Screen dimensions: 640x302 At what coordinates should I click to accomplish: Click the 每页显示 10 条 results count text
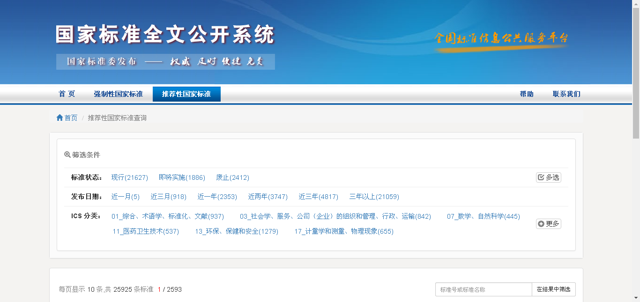(x=80, y=289)
